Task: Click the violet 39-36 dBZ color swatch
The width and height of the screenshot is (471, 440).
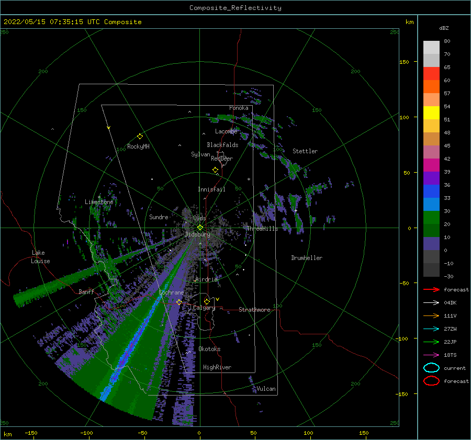Action: (431, 178)
